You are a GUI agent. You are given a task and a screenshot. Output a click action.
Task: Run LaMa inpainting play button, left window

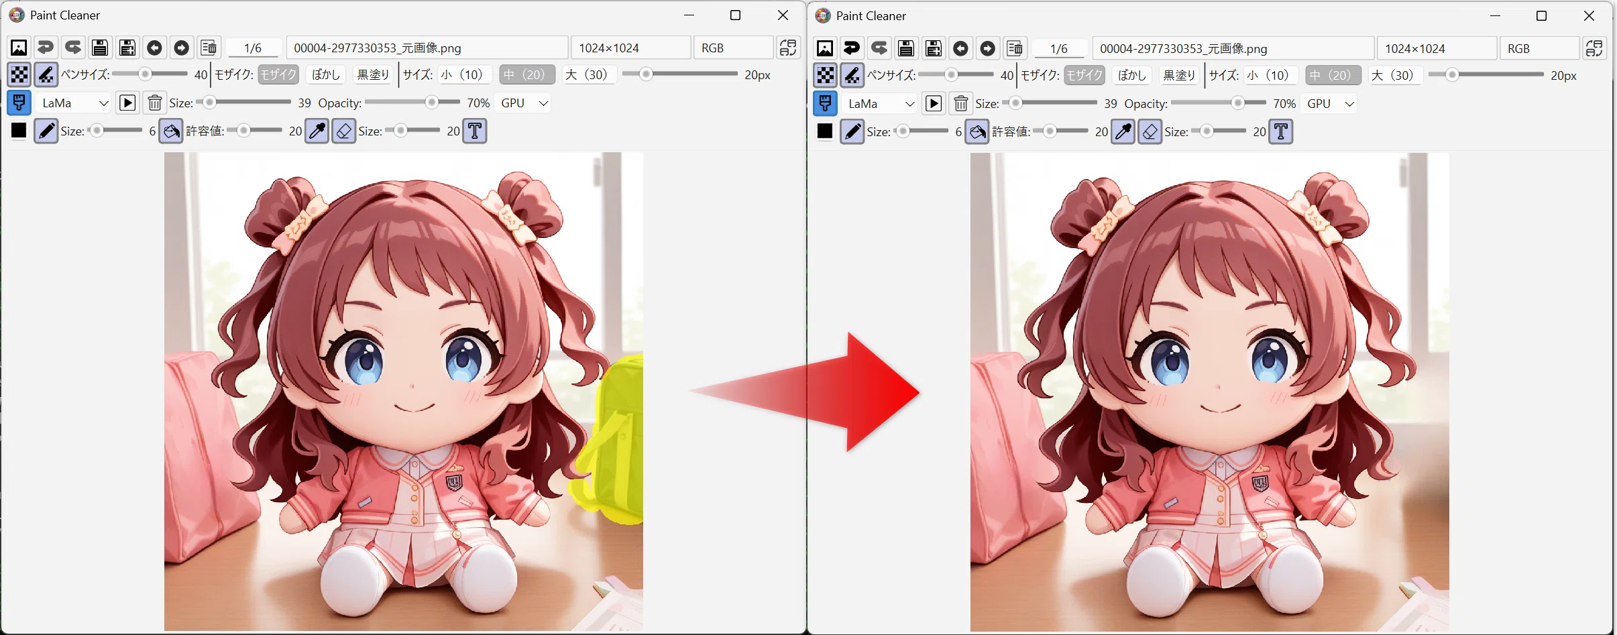(127, 103)
